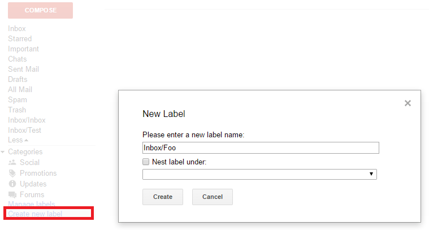Close the New Label dialog with X

coord(408,103)
